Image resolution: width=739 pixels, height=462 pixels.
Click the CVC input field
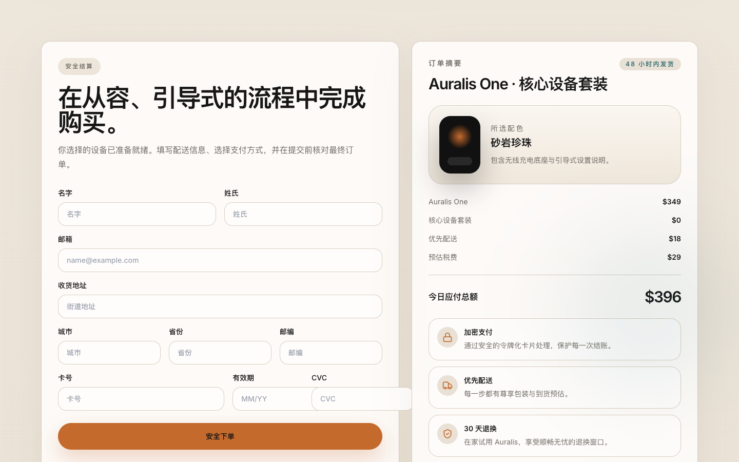click(x=362, y=399)
